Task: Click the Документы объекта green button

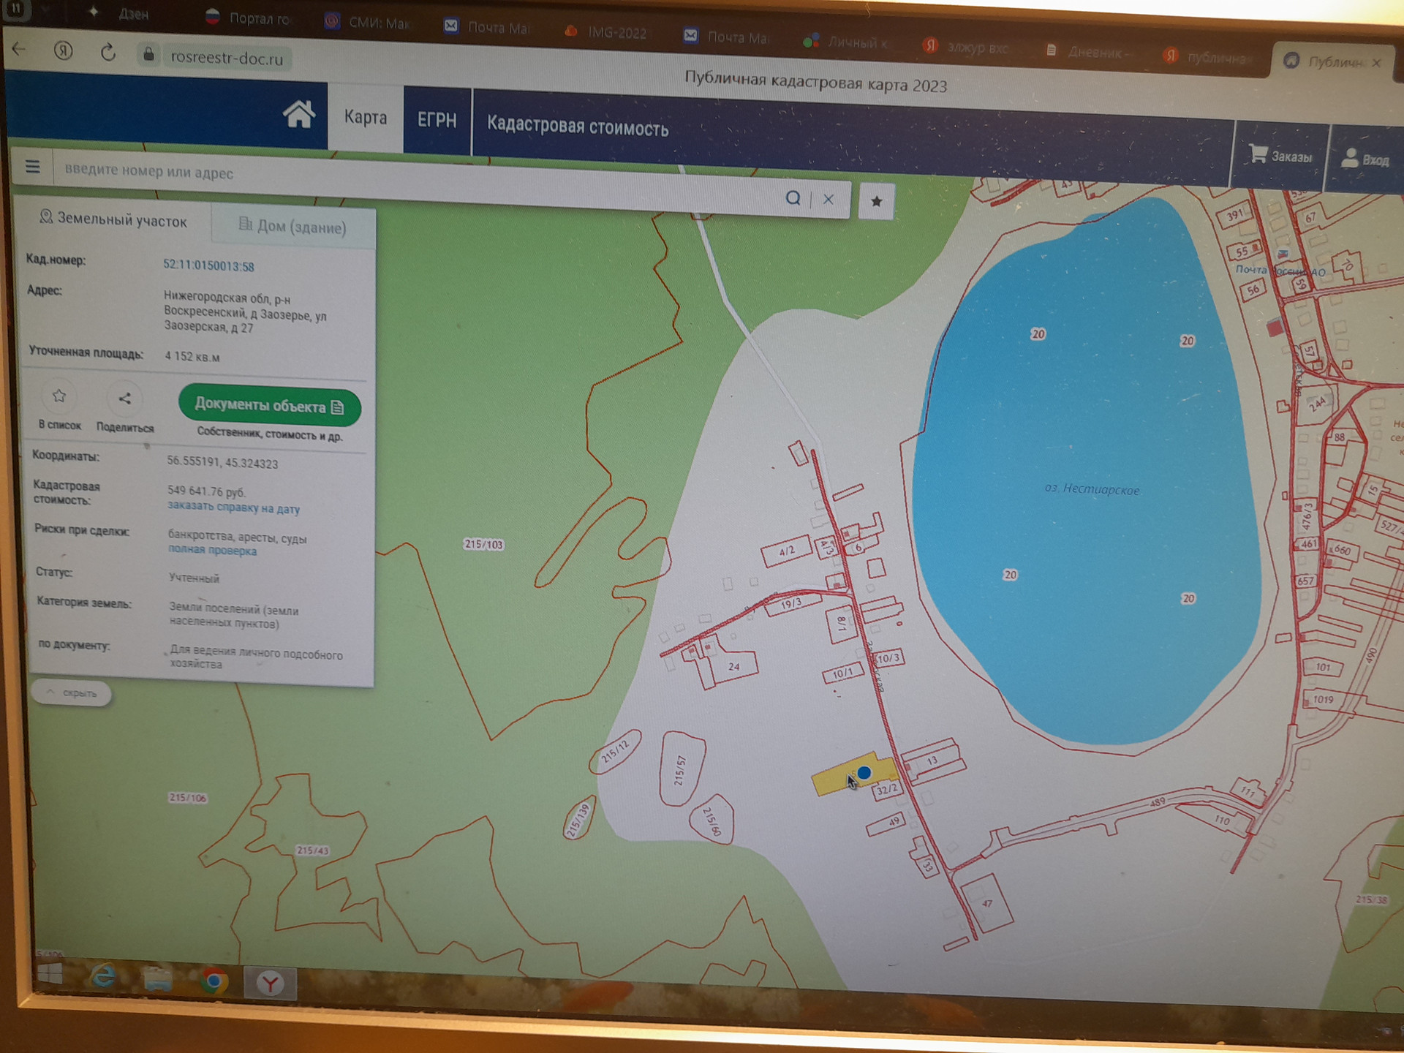Action: coord(269,406)
